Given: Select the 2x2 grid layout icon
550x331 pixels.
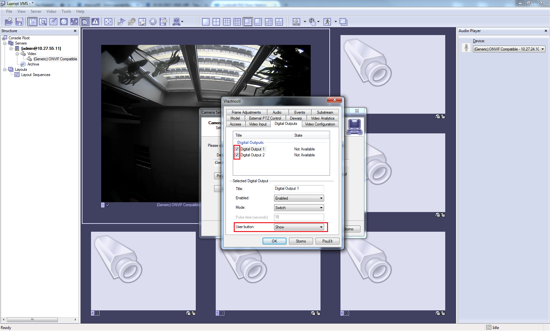Looking at the screenshot, I should click(216, 22).
